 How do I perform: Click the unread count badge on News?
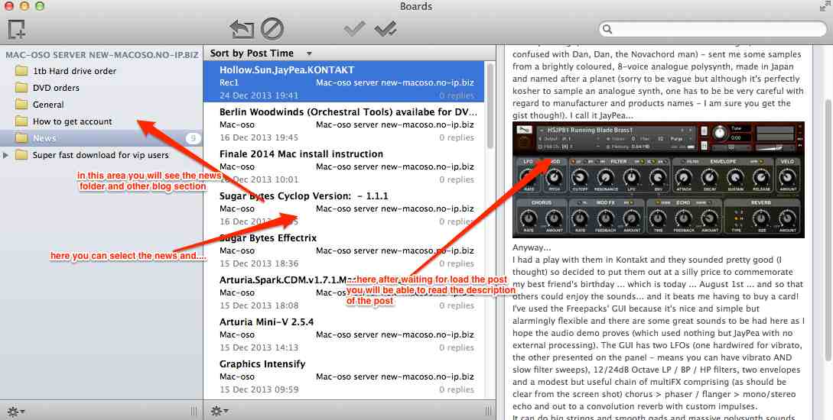[193, 138]
